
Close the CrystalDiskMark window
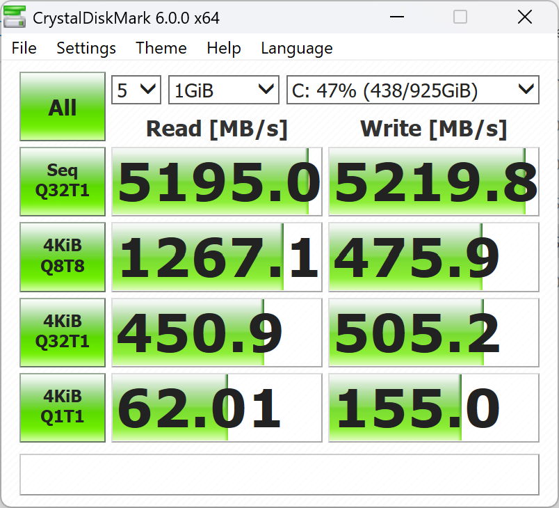point(525,17)
